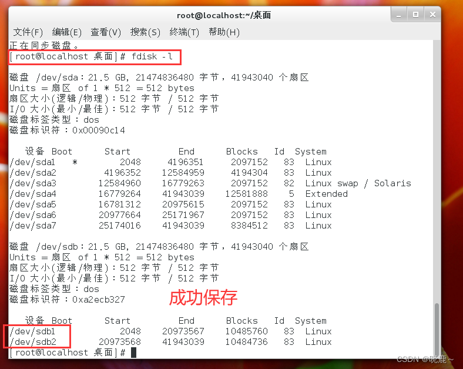Screen dimensions: 463x369
Task: Click the Extended system type text
Action: (x=327, y=194)
